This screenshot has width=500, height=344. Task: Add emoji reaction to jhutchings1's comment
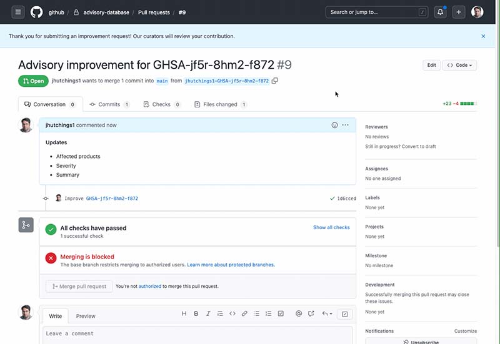[335, 125]
